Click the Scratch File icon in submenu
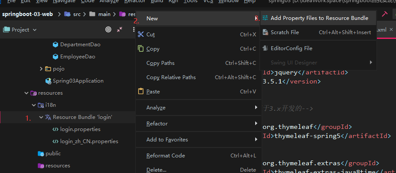 point(265,32)
